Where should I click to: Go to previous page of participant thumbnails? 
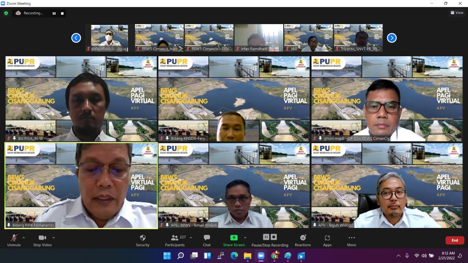[76, 38]
